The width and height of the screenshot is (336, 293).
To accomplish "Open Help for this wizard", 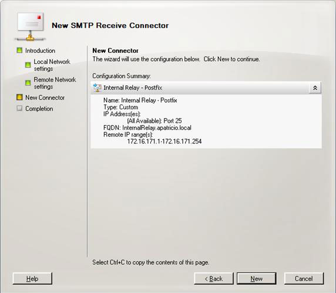I will pos(32,279).
